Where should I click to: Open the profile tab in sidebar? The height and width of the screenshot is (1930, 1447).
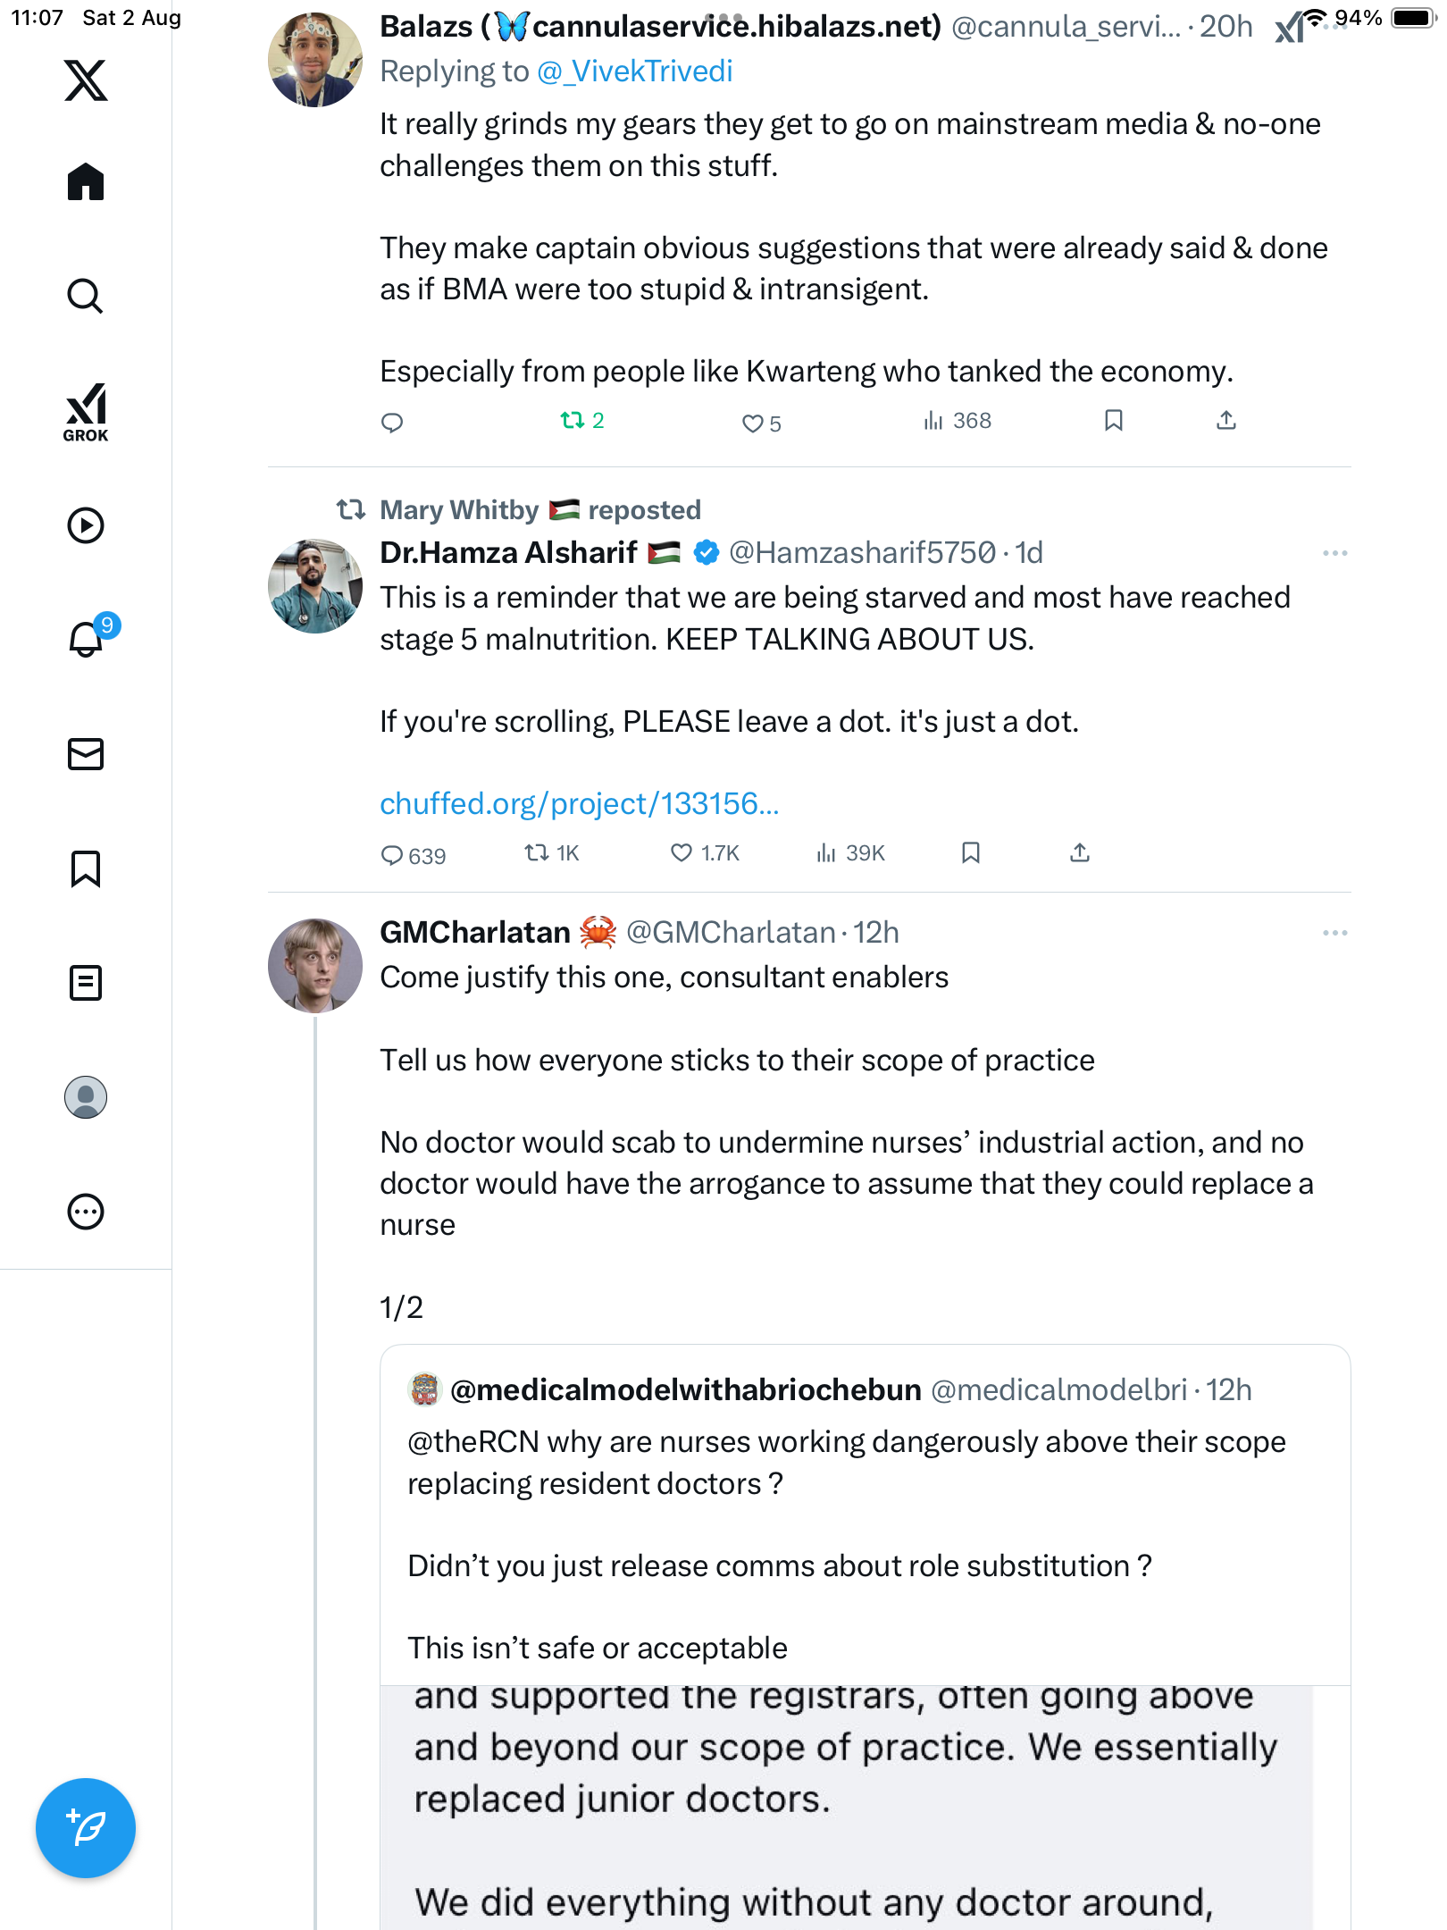pos(86,1097)
